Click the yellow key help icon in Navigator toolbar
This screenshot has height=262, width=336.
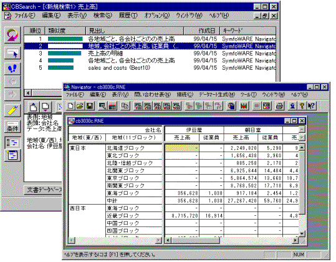coord(302,106)
